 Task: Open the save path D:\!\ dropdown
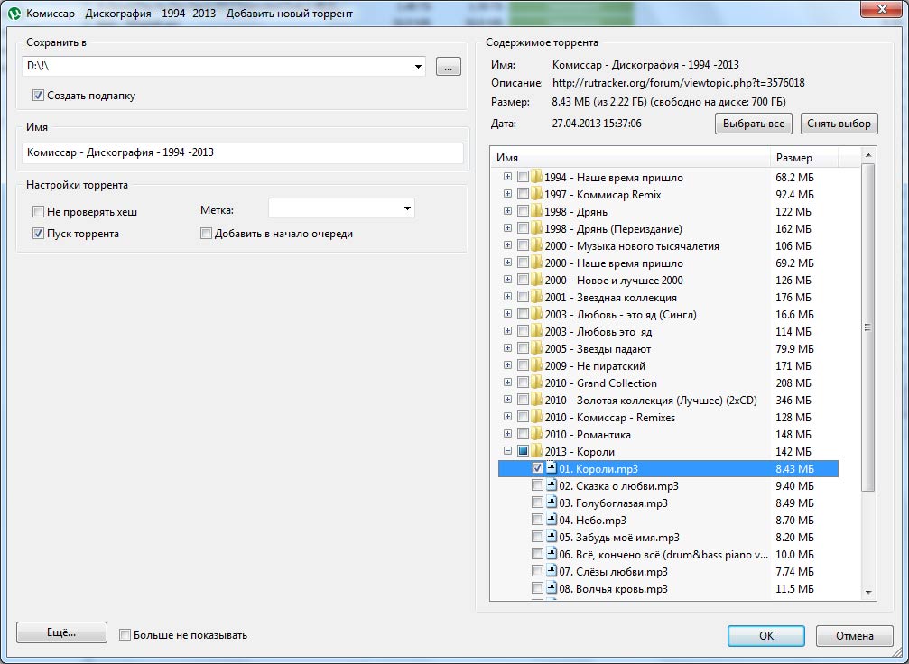point(418,67)
